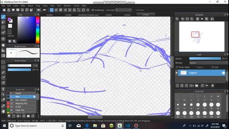Select the Magic Wand tool
The width and height of the screenshot is (229, 129).
pos(3,72)
